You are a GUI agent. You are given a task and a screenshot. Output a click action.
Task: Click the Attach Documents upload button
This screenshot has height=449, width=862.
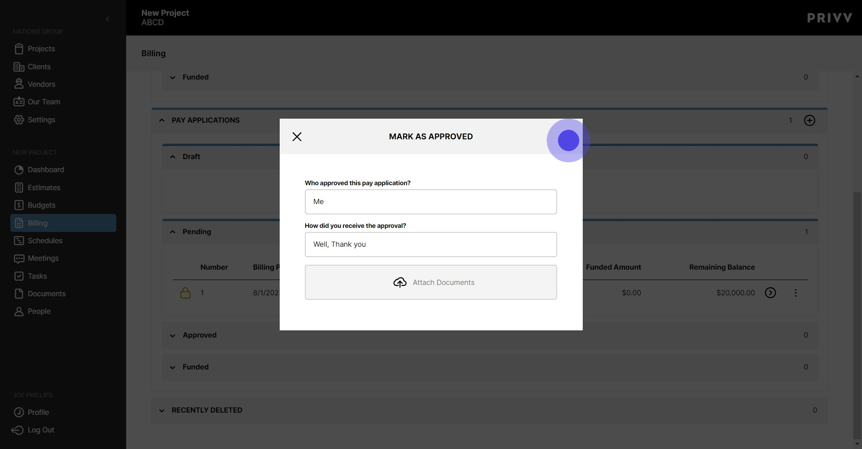(x=431, y=282)
